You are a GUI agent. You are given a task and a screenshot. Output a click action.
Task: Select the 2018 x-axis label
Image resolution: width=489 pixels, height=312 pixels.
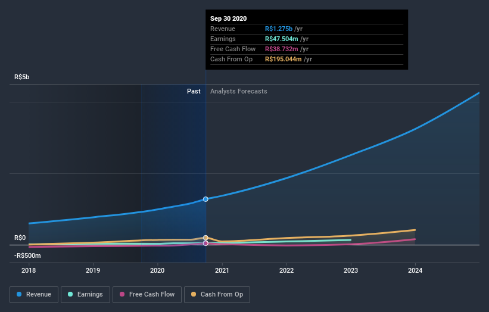pyautogui.click(x=29, y=270)
